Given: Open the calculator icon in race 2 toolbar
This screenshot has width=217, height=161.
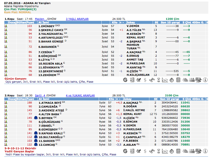Looking at the screenshot, I should (178, 151).
